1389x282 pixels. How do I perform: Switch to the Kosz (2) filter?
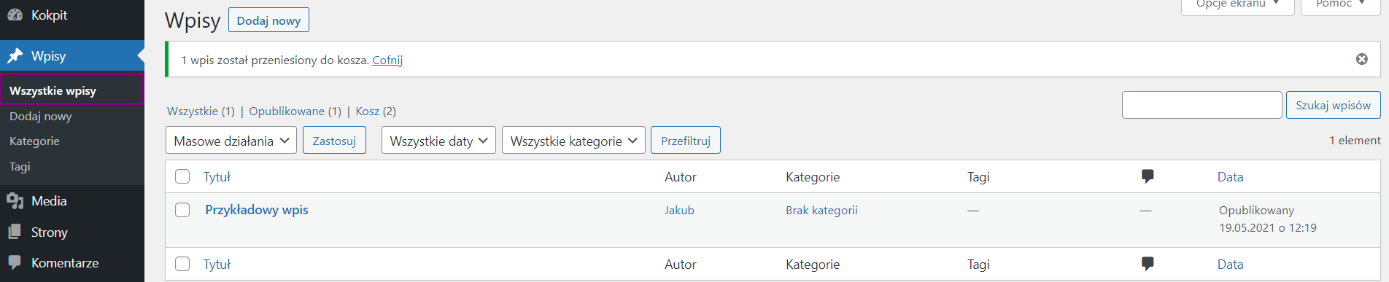pyautogui.click(x=376, y=111)
